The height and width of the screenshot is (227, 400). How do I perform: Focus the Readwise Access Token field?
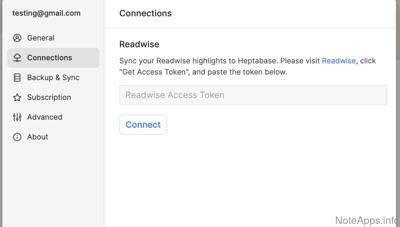coord(253,95)
